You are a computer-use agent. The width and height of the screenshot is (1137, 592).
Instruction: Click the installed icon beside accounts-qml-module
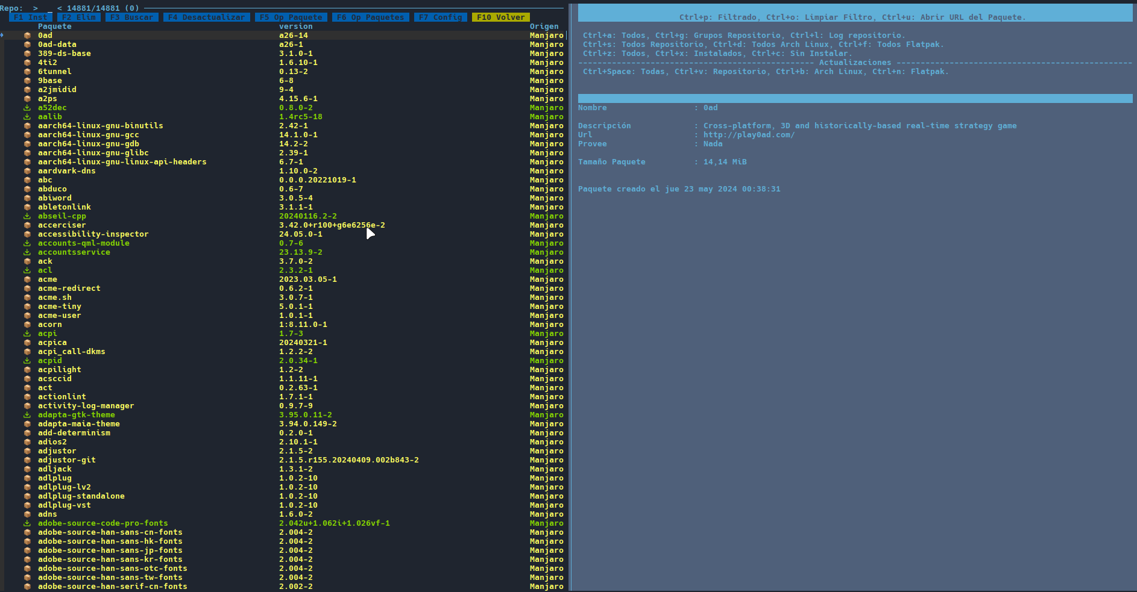pyautogui.click(x=27, y=243)
